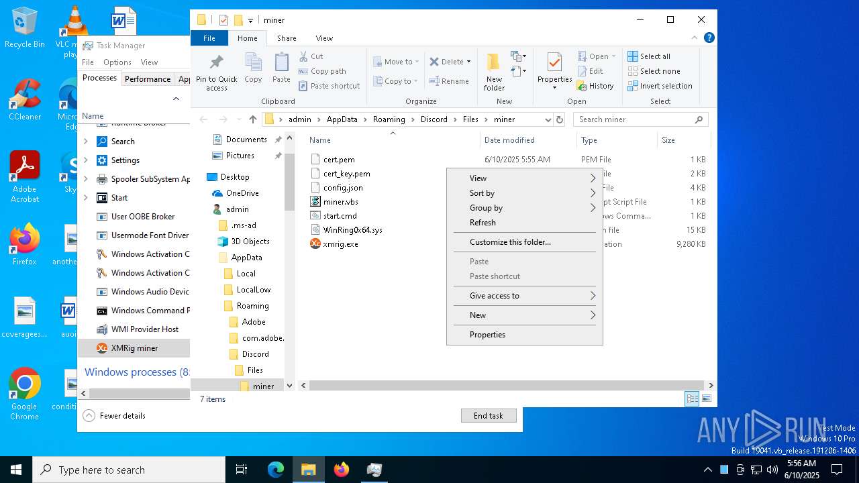Open Microsoft Edge from taskbar
859x483 pixels.
pos(276,470)
